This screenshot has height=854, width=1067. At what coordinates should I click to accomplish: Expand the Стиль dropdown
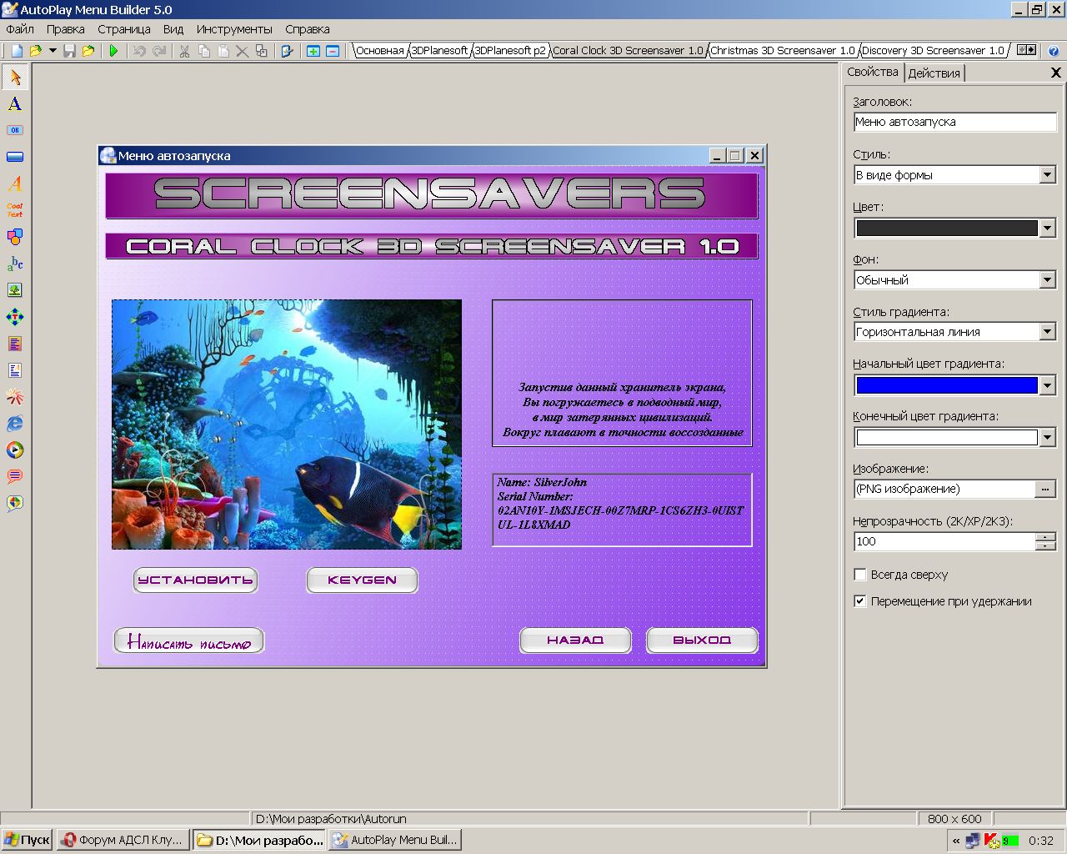tap(1047, 175)
